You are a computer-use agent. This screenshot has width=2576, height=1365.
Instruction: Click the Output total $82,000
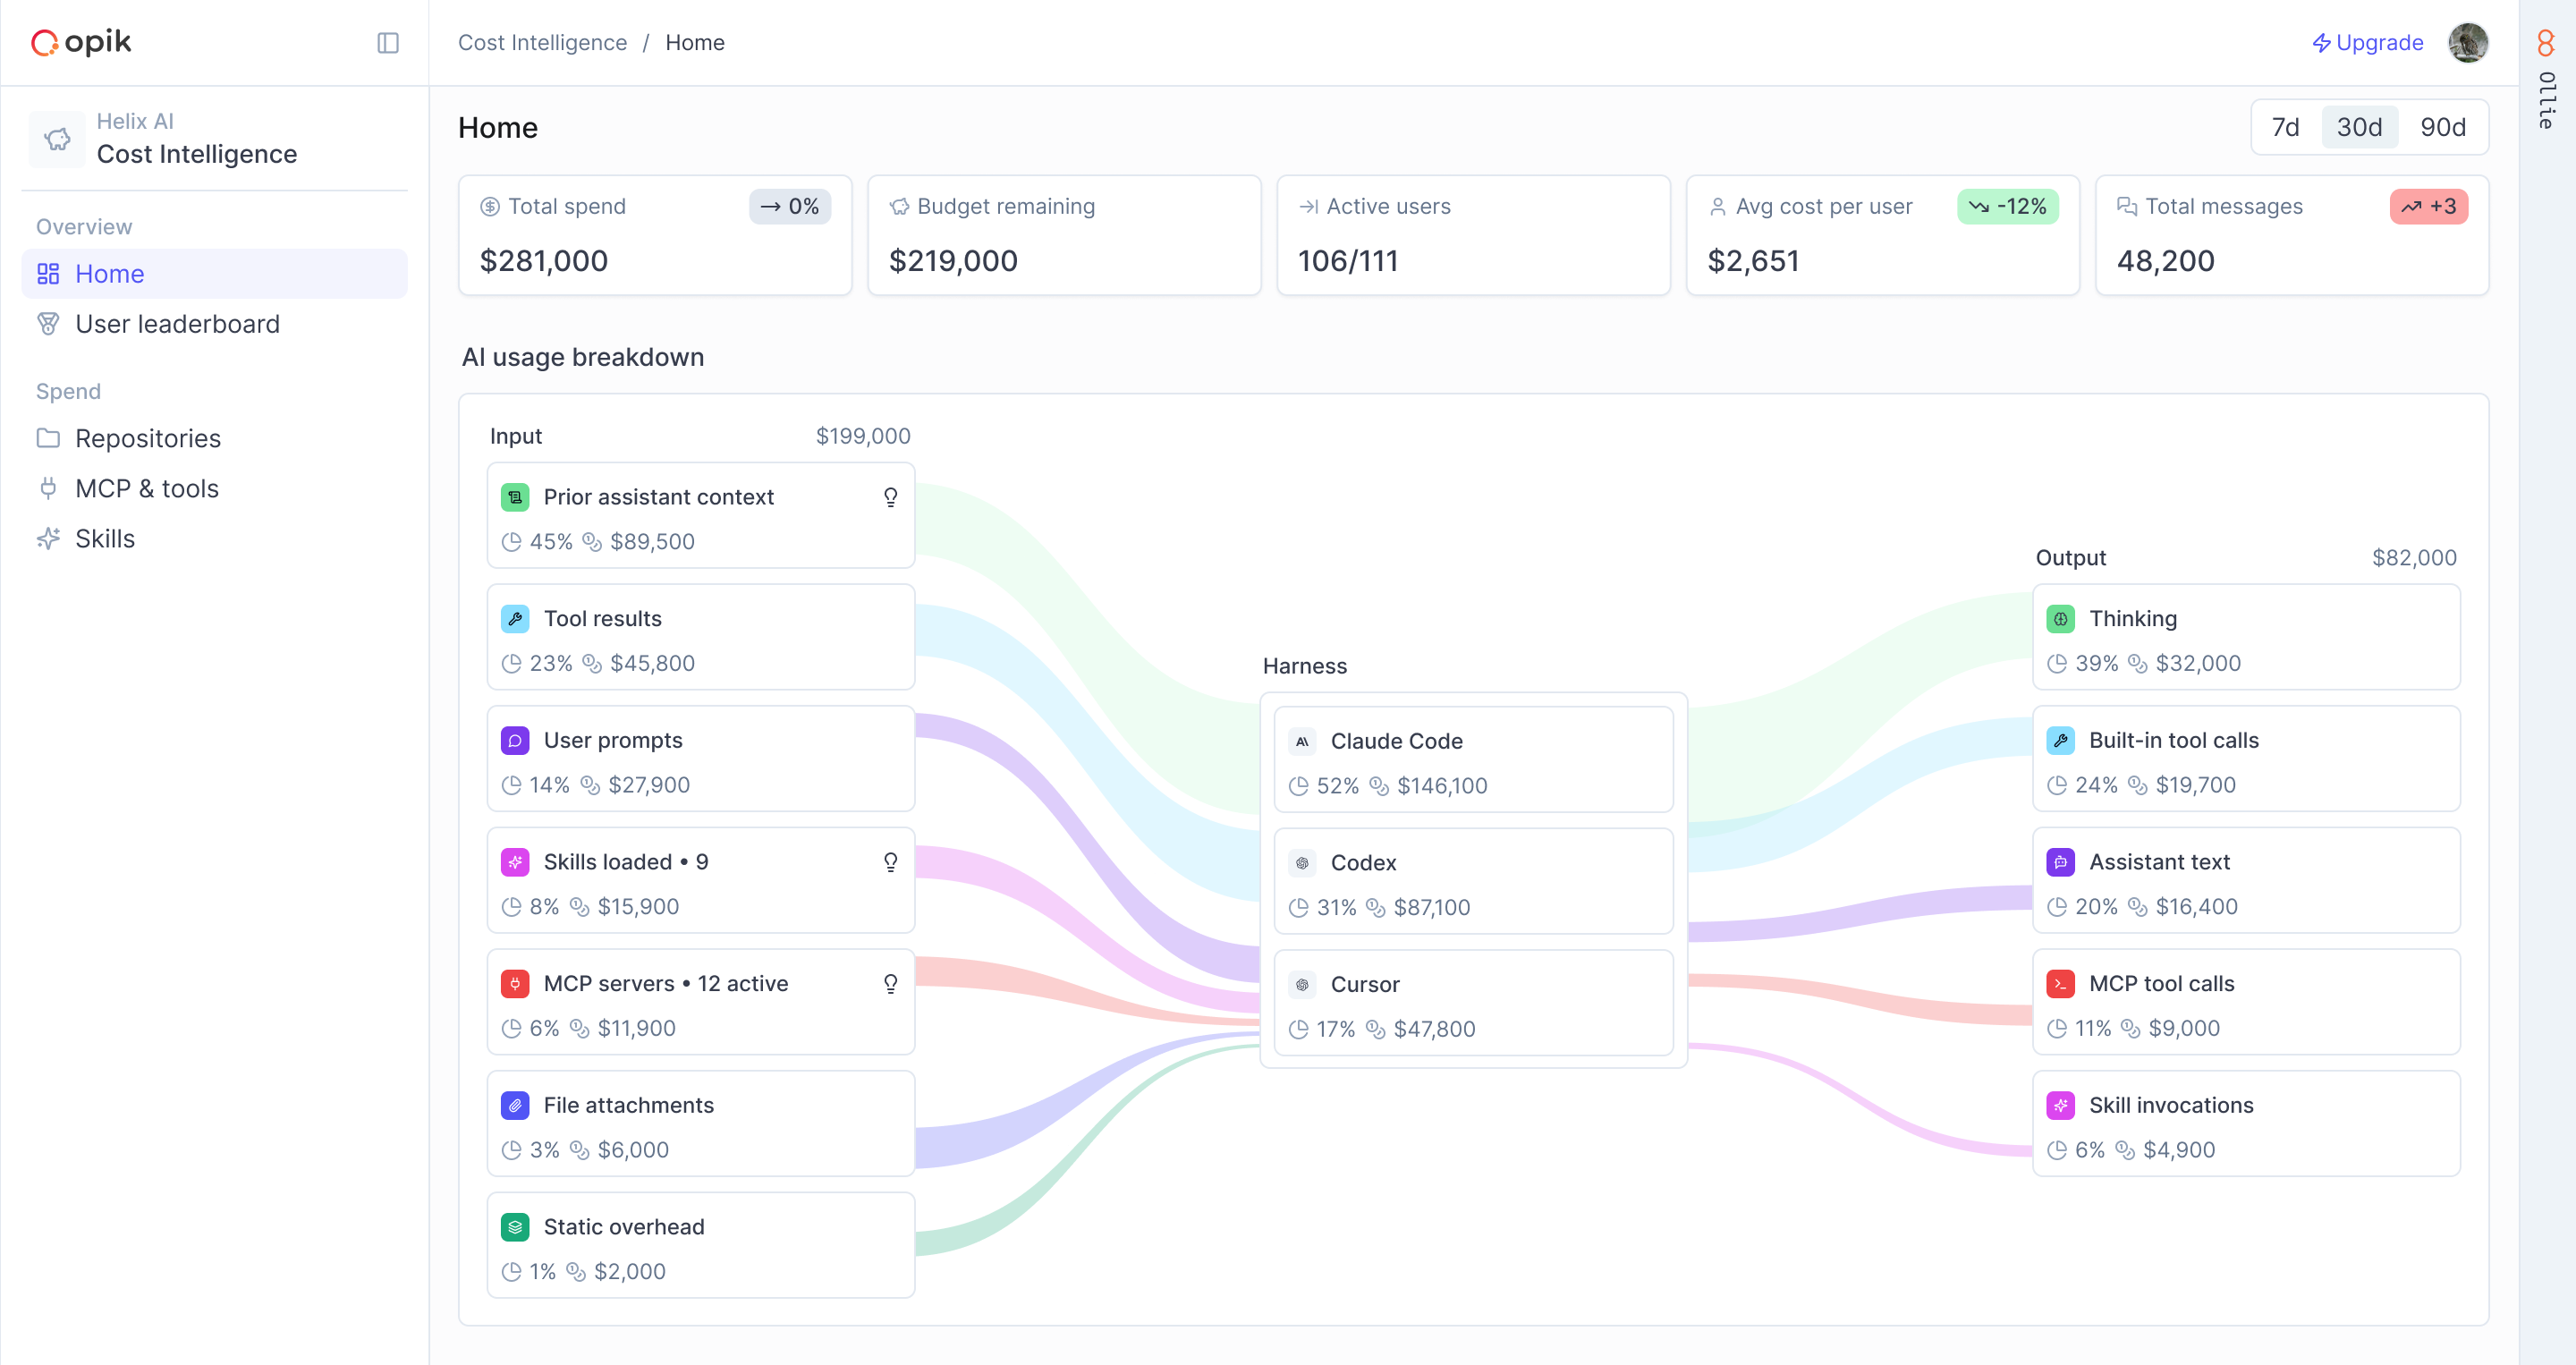2414,558
